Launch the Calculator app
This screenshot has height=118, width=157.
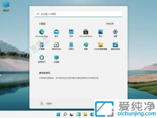click(x=42, y=46)
